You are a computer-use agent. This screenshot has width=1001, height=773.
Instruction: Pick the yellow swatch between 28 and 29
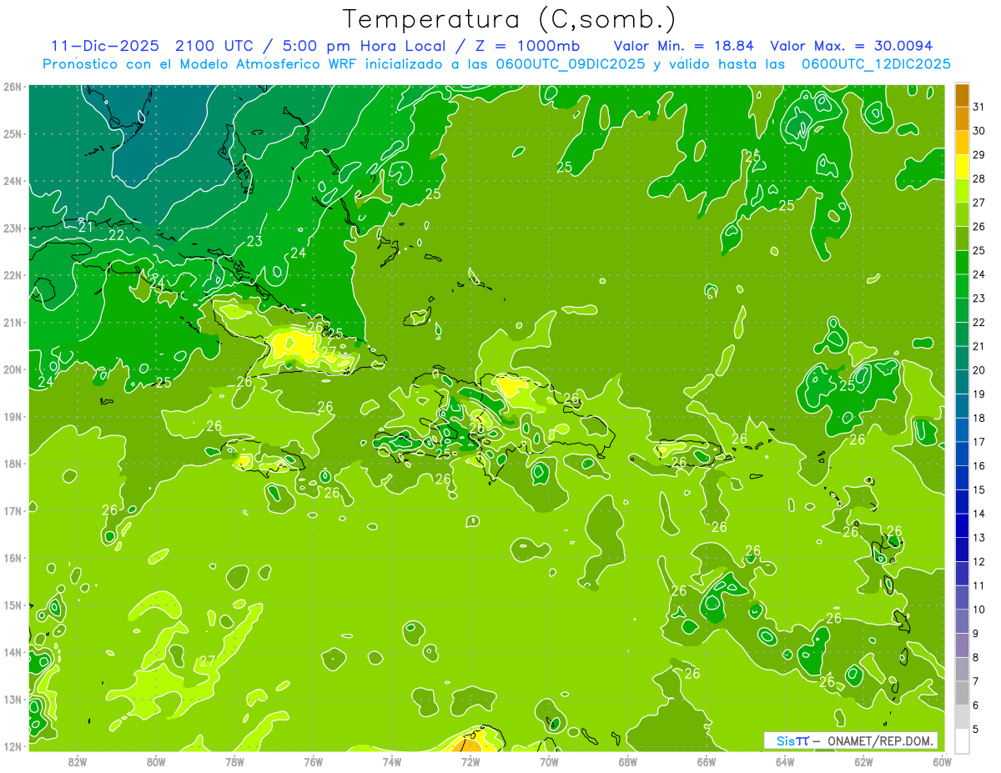coord(962,167)
